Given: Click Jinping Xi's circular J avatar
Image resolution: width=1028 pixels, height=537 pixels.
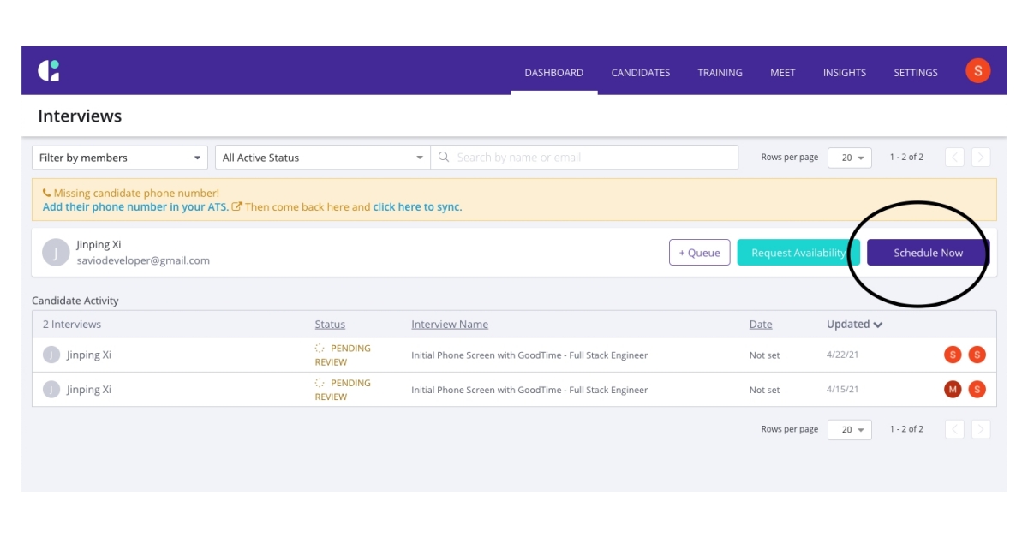Looking at the screenshot, I should 55,253.
